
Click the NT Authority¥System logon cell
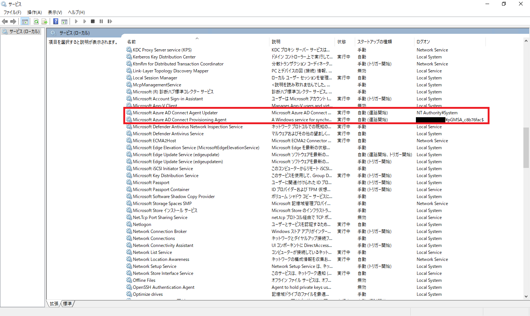(x=437, y=112)
